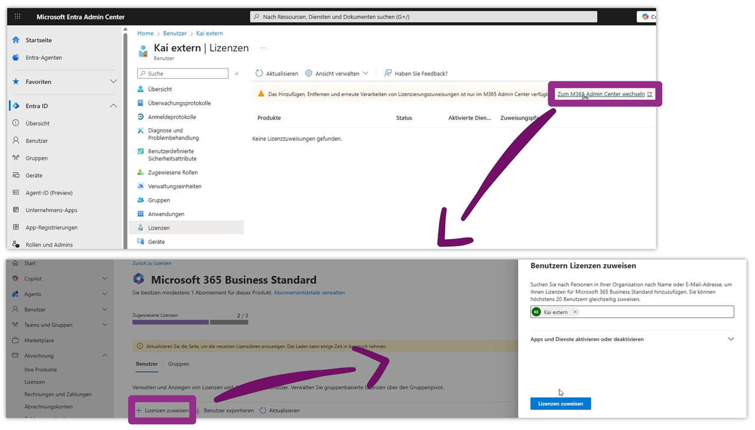Click the home icon beside Start in M365 sidebar
Image resolution: width=755 pixels, height=430 pixels.
coord(15,263)
